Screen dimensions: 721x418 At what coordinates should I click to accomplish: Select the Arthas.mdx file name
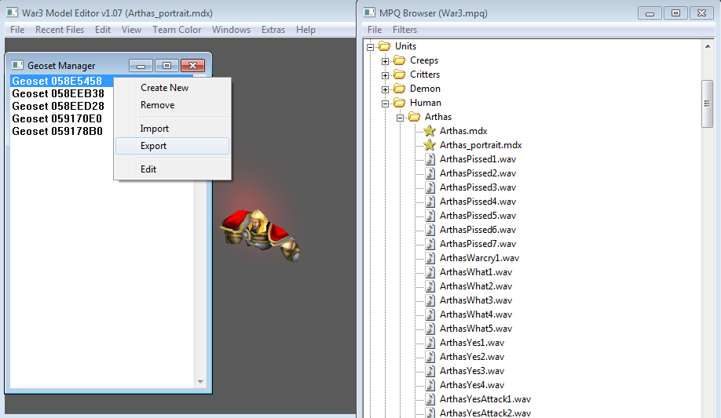pyautogui.click(x=463, y=131)
